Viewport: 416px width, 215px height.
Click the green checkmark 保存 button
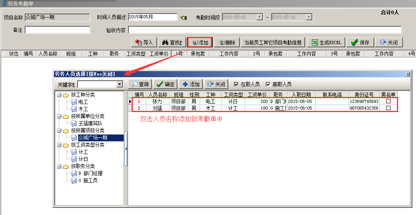360,43
